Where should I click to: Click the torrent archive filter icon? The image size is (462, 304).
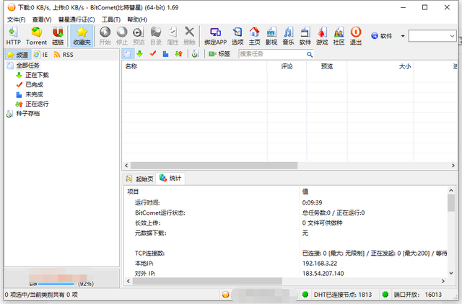[x=195, y=54]
